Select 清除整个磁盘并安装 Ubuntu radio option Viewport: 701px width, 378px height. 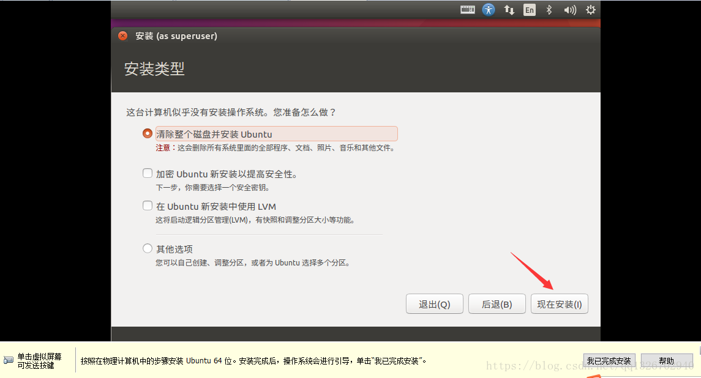point(148,133)
